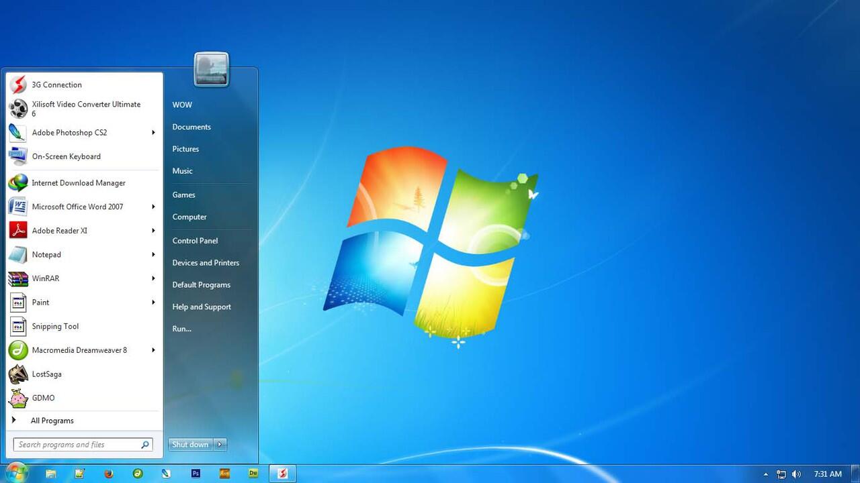The height and width of the screenshot is (483, 860).
Task: Click the 7:31 AM clock
Action: point(828,474)
